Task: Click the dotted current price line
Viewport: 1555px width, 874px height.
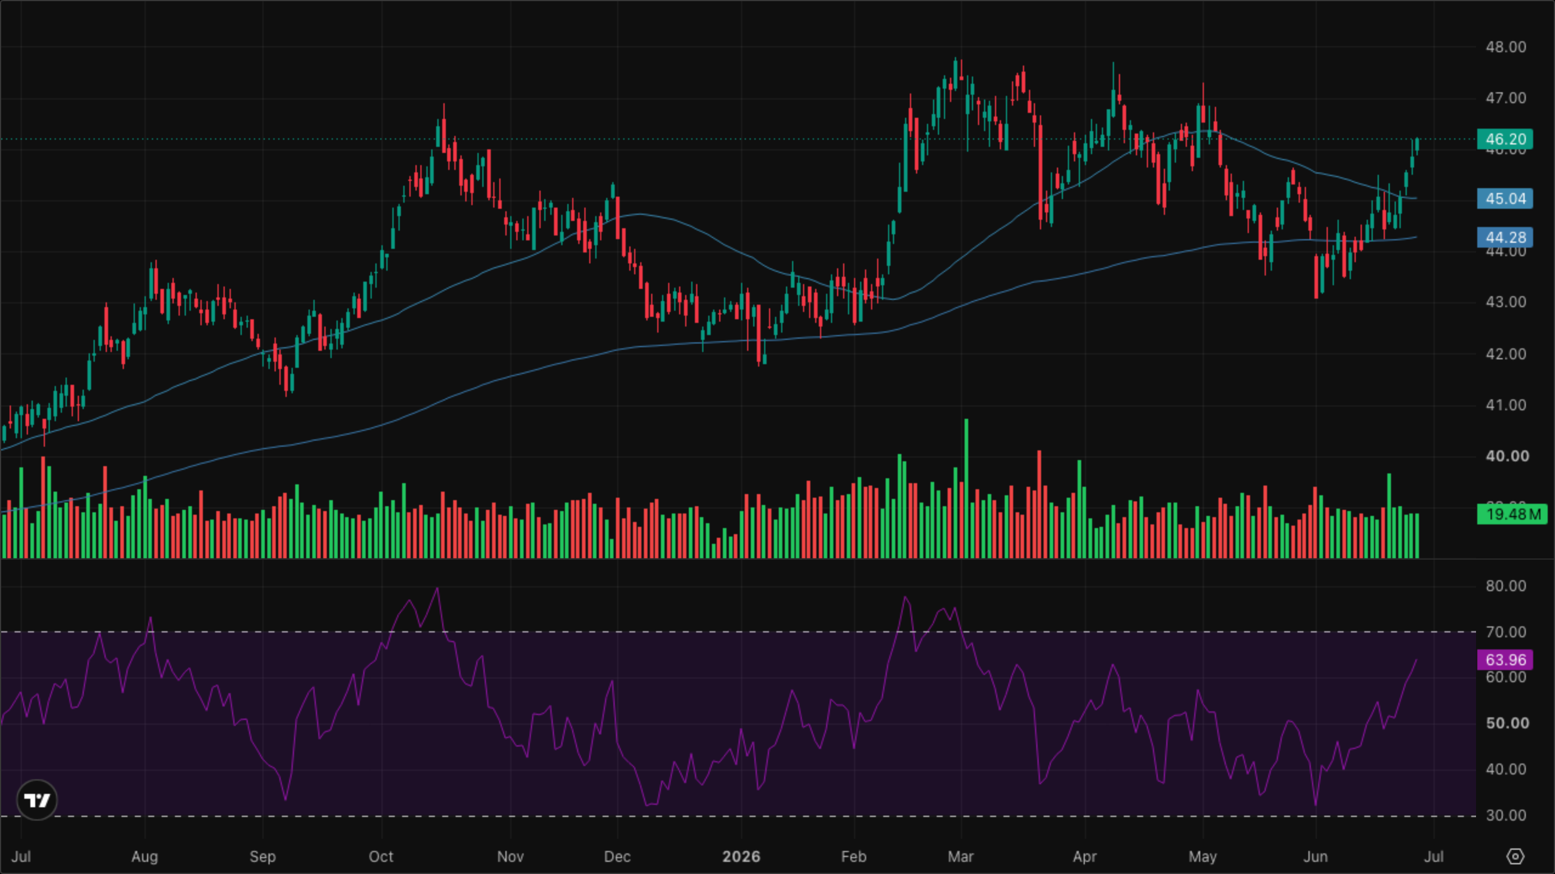Action: coord(738,139)
